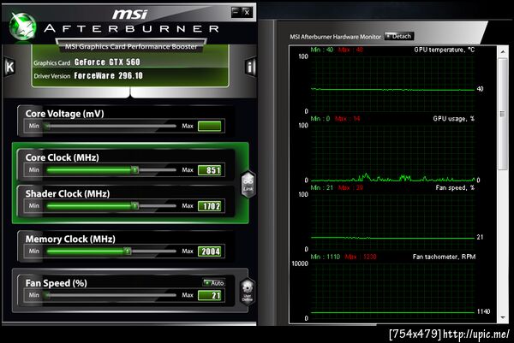Toggle Auto fan speed control
The height and width of the screenshot is (343, 514).
pyautogui.click(x=214, y=283)
